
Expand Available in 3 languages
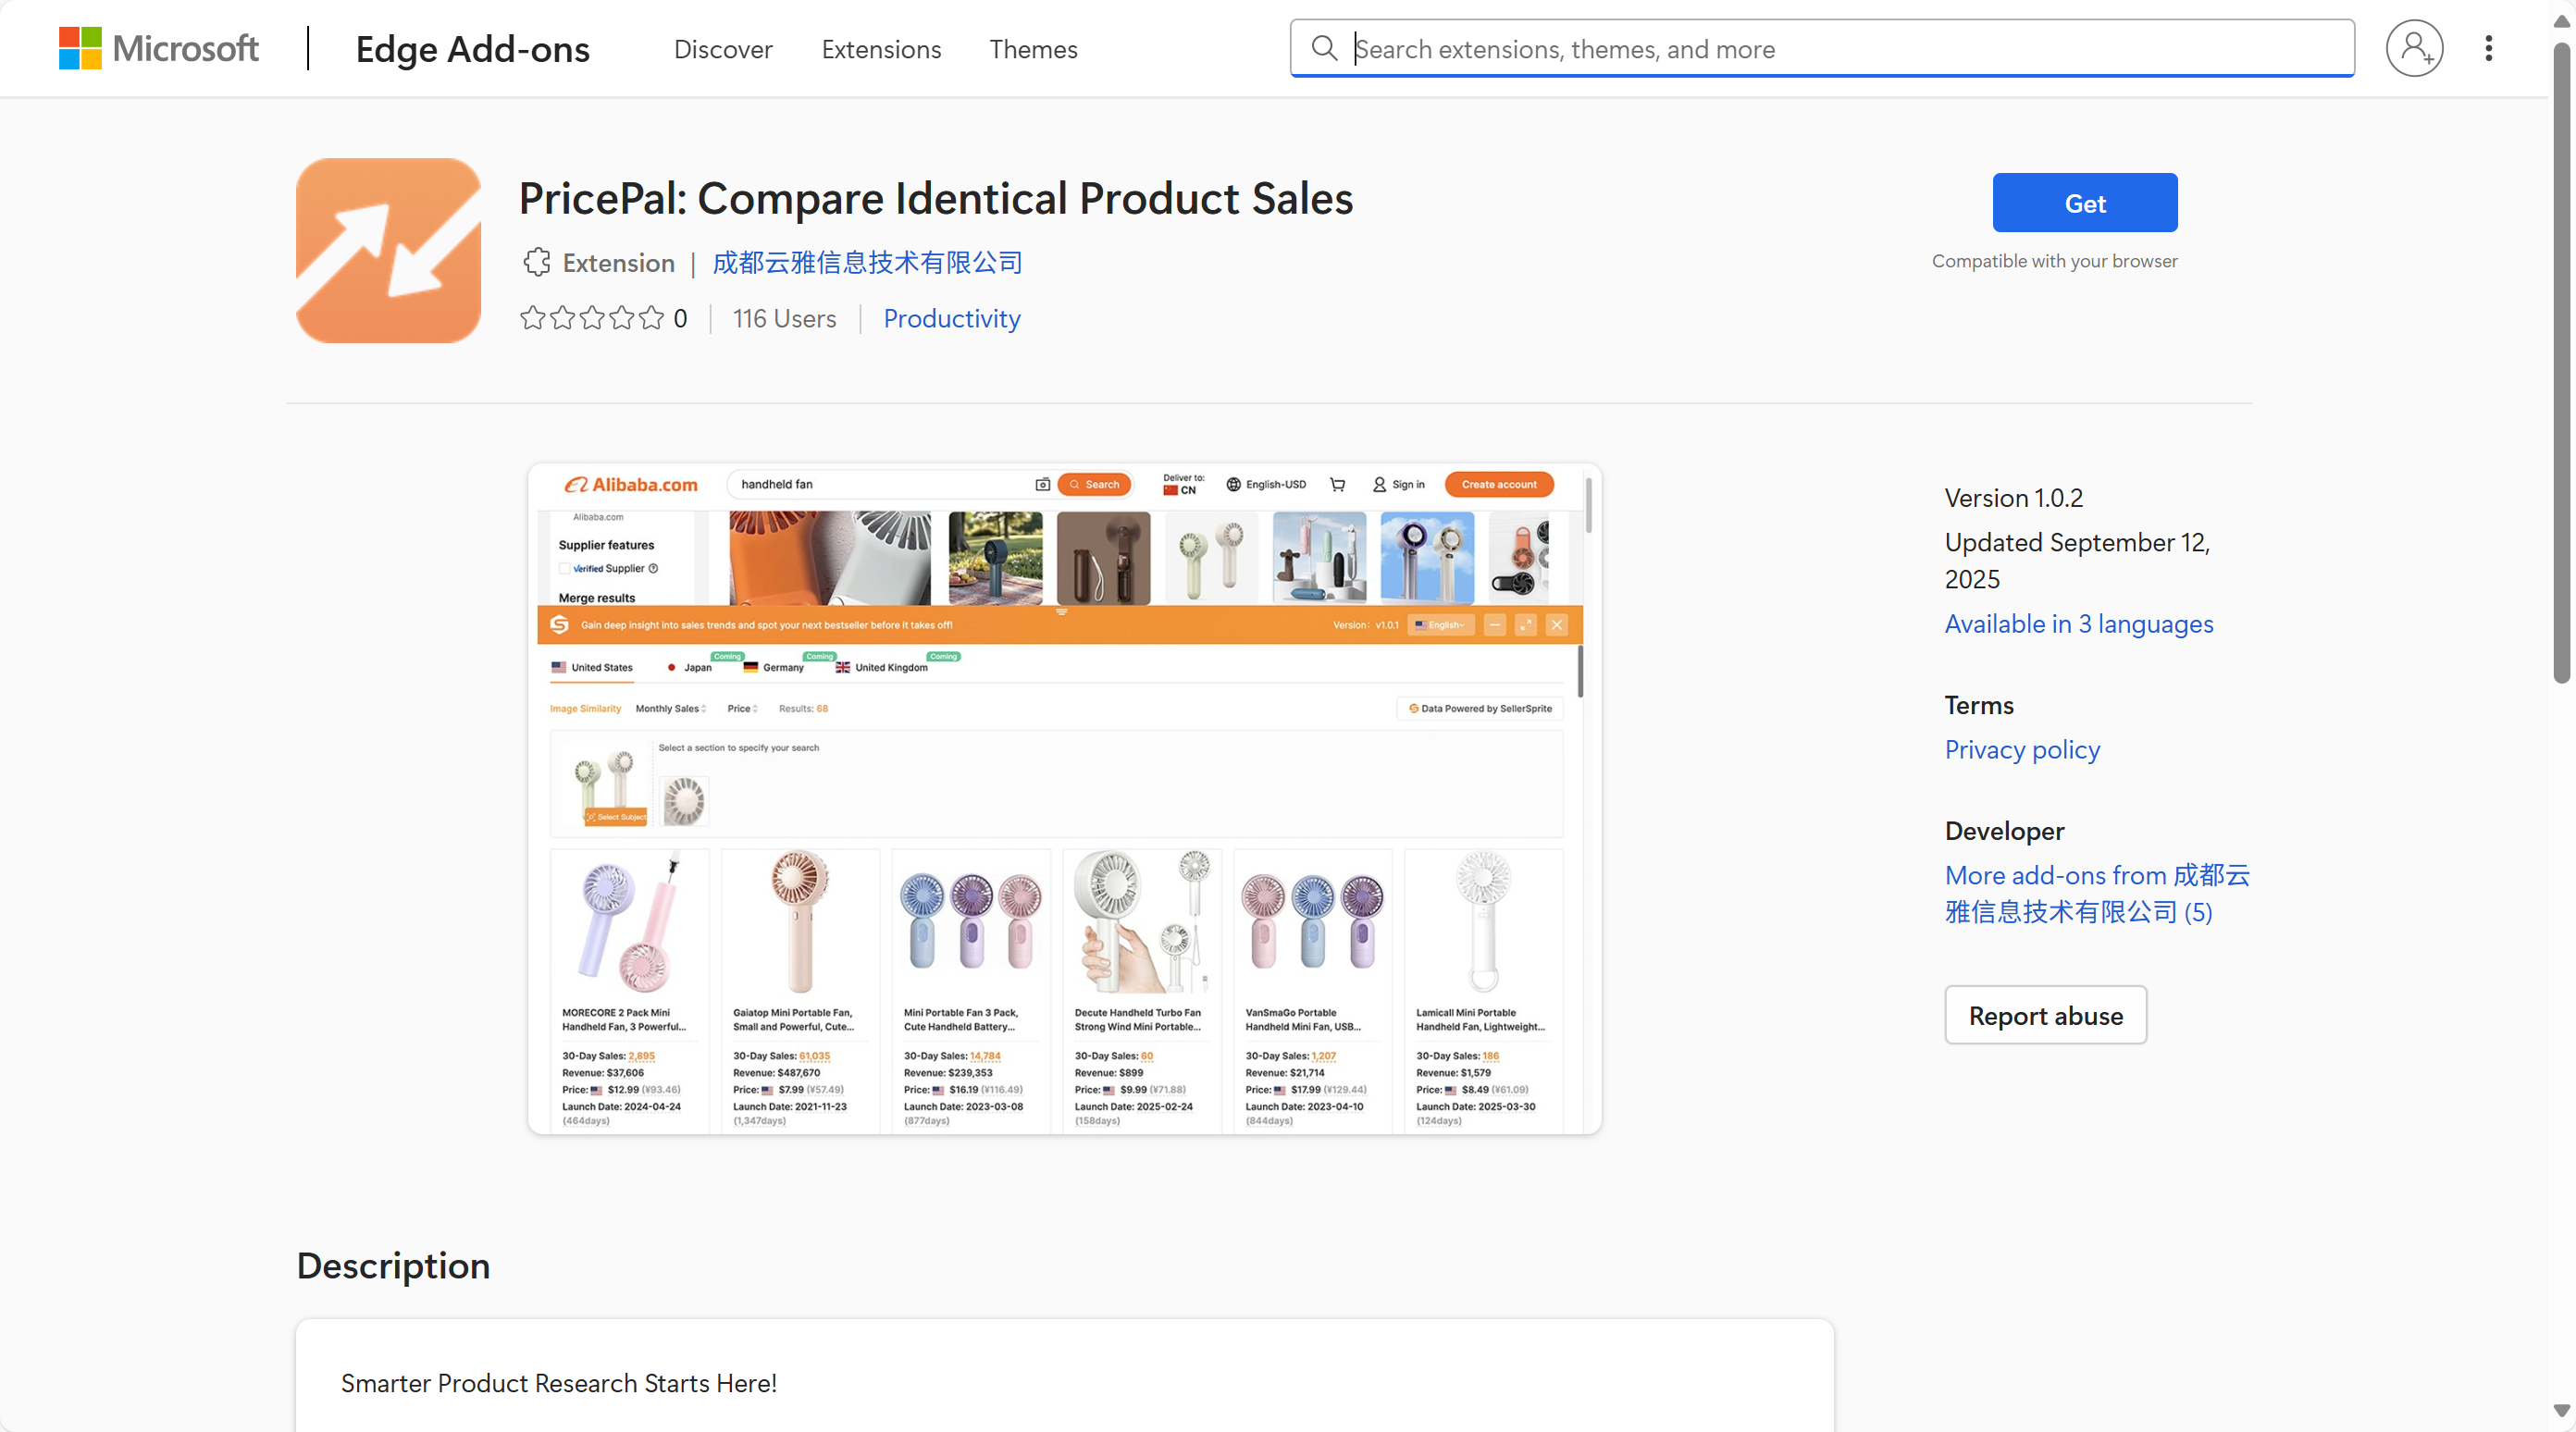[2078, 623]
